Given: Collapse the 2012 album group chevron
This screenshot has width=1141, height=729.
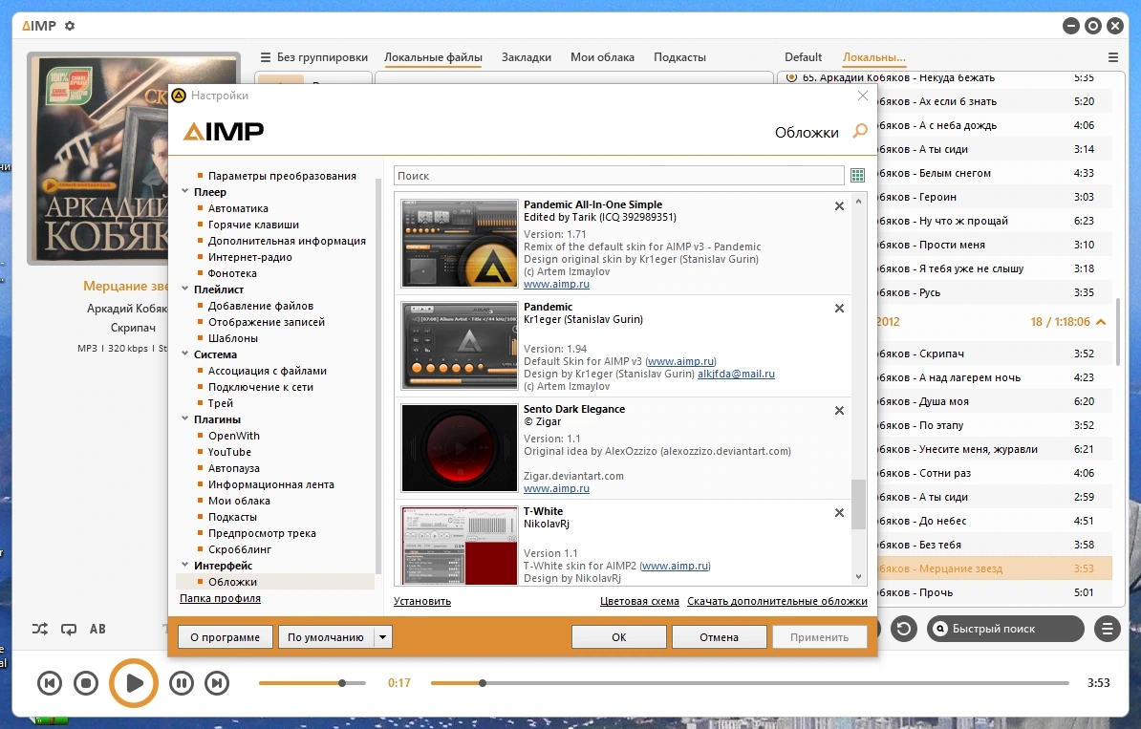Looking at the screenshot, I should 1101,322.
